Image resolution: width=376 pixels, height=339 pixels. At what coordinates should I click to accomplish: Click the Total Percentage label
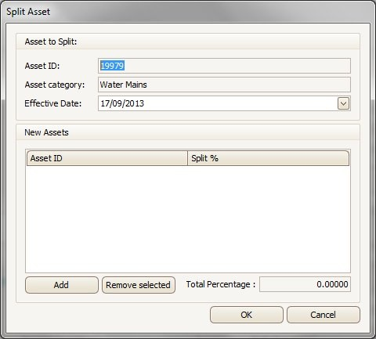pyautogui.click(x=221, y=284)
